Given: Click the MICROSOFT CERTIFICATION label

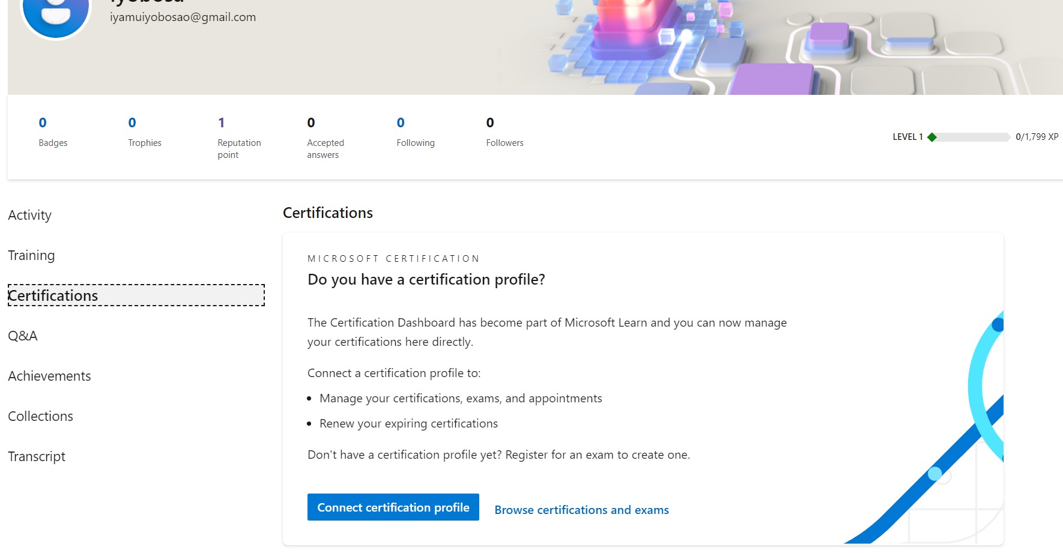Looking at the screenshot, I should click(393, 259).
